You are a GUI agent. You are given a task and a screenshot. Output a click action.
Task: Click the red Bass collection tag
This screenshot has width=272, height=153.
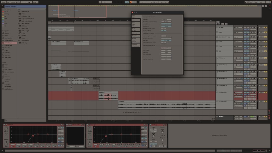3,11
